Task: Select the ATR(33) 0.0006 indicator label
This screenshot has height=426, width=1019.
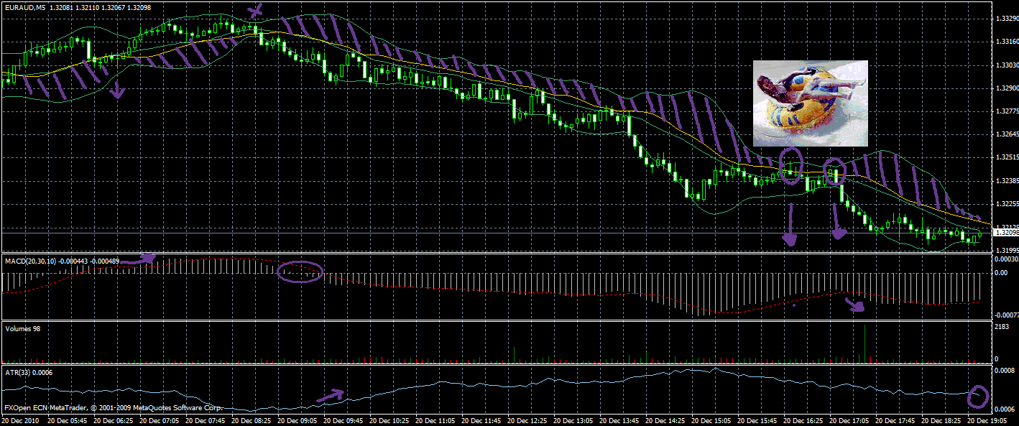Action: click(28, 372)
